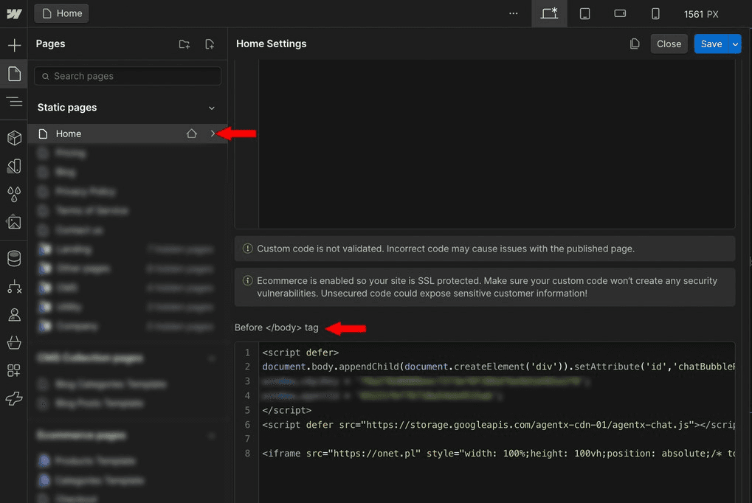Open the Logic flow icon in sidebar

tap(14, 287)
